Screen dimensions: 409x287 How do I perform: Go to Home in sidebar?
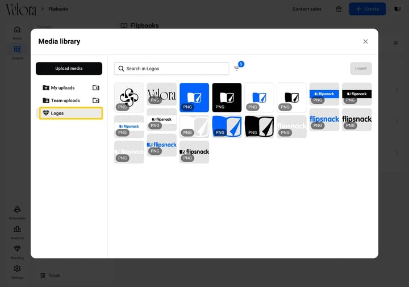pos(17,32)
